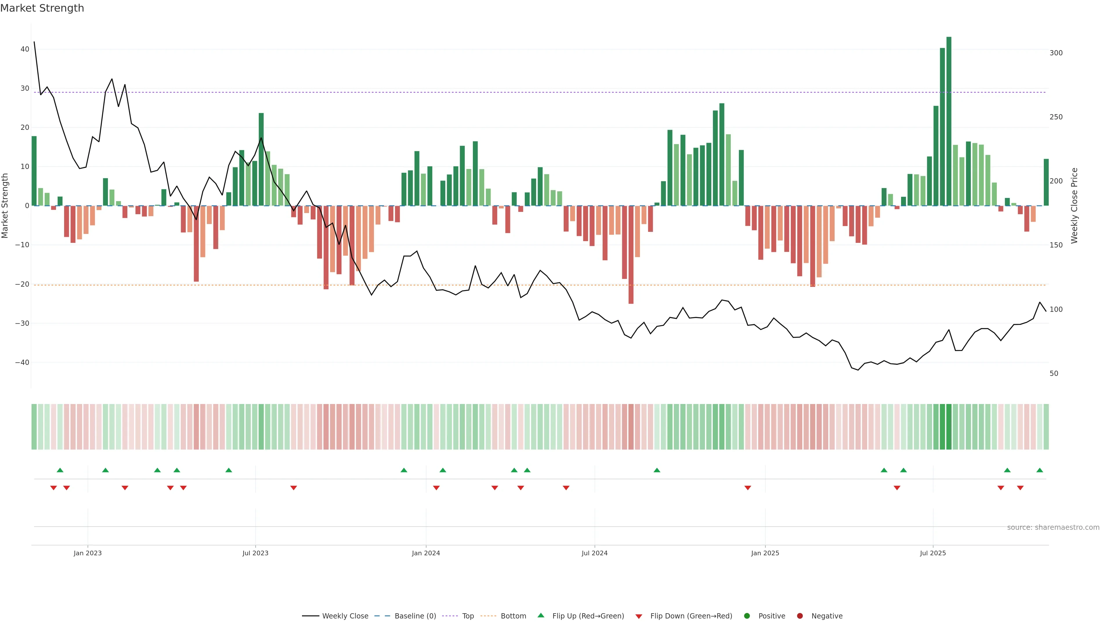Click flip-up triangle just before Jul 2023
The image size is (1114, 626).
pos(229,470)
